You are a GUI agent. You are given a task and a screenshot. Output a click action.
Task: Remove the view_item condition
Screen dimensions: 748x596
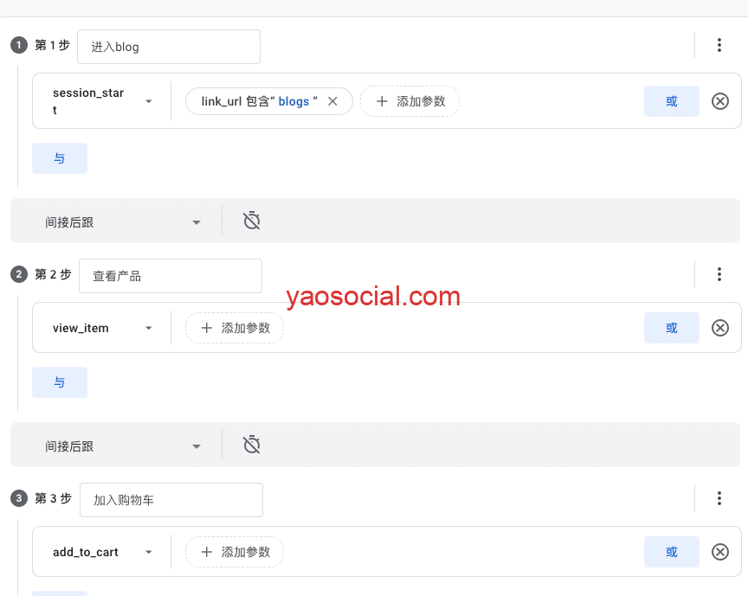719,328
